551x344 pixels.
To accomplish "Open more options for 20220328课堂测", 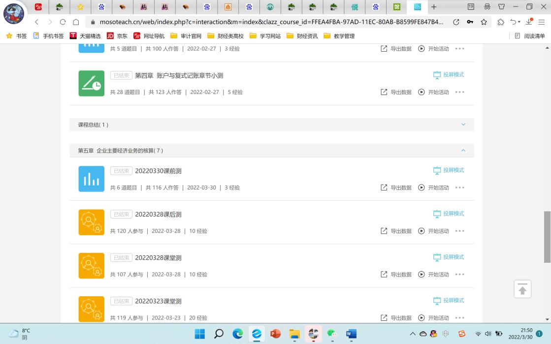I will [x=459, y=275].
